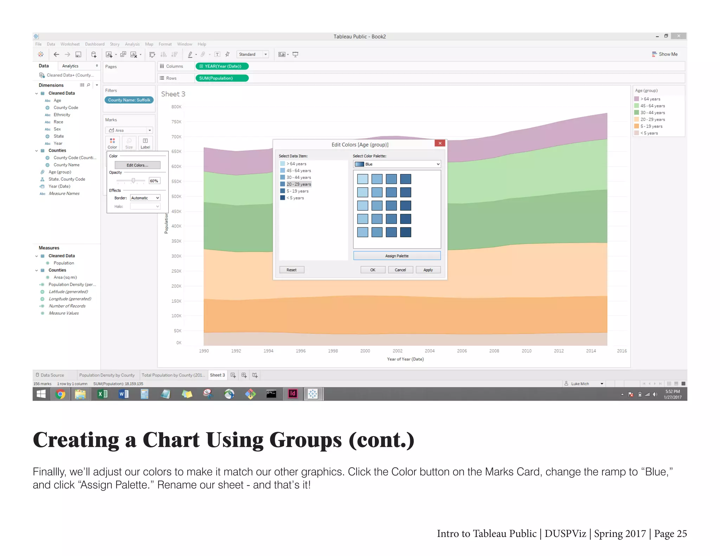Open Excel from the taskbar
This screenshot has width=720, height=556.
tap(102, 394)
